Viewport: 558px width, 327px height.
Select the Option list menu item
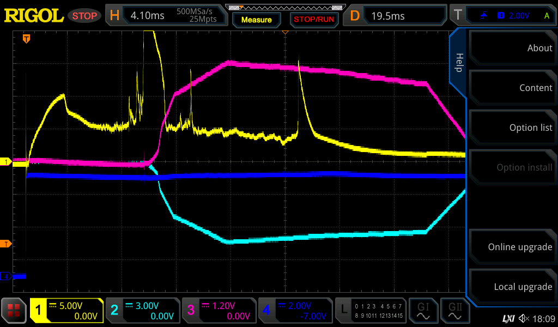click(513, 128)
